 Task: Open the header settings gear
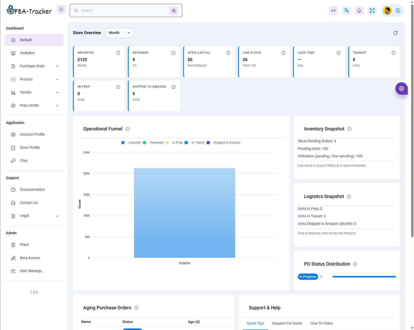point(398,11)
